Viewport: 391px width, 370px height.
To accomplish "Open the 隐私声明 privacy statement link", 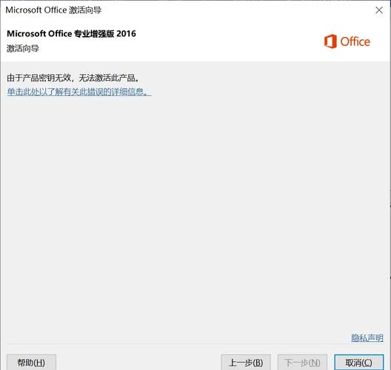I will (367, 338).
